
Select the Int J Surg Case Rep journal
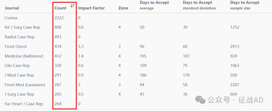coord(22,27)
